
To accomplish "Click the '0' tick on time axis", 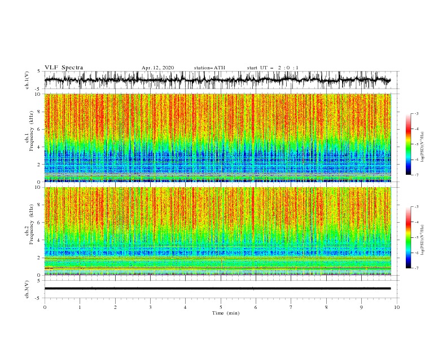I will point(45,307).
